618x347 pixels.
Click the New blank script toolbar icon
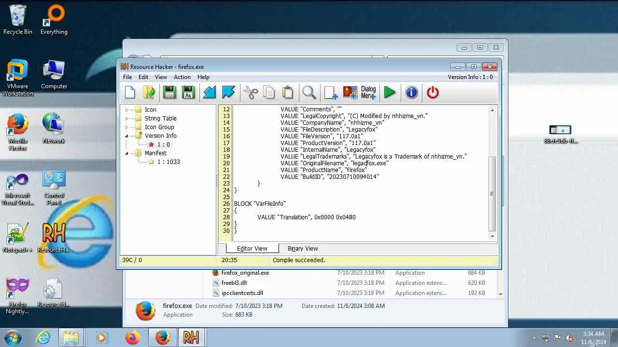click(130, 92)
